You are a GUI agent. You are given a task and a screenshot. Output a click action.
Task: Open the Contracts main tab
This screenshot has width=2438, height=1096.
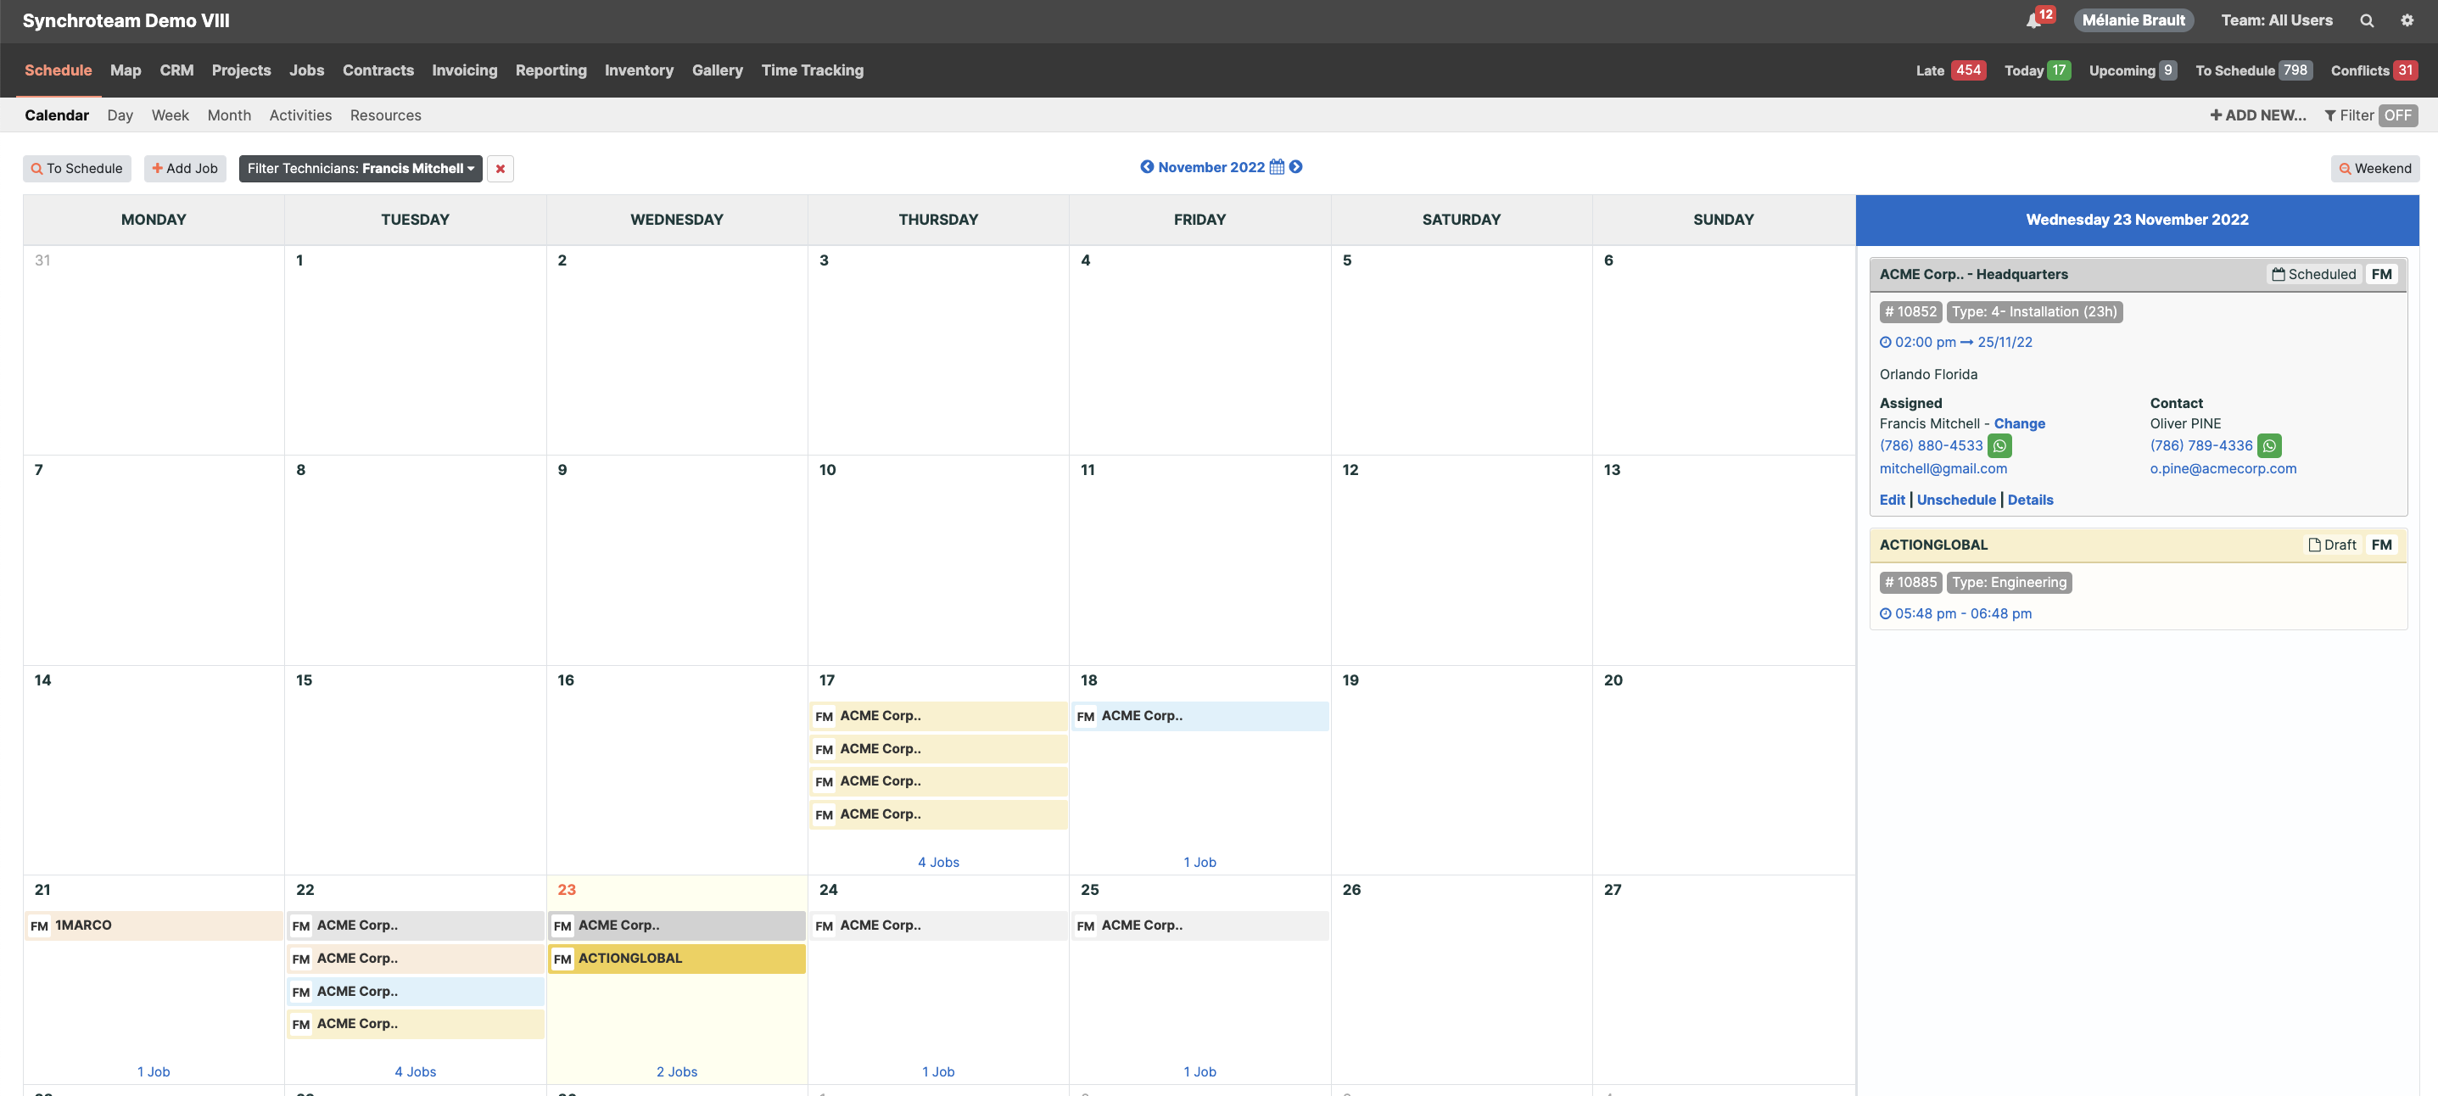(x=377, y=70)
